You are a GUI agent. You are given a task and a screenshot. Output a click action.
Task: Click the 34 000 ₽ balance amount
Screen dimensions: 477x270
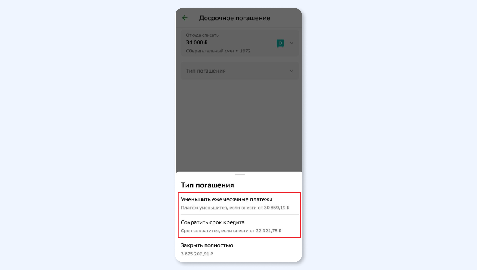click(x=197, y=42)
